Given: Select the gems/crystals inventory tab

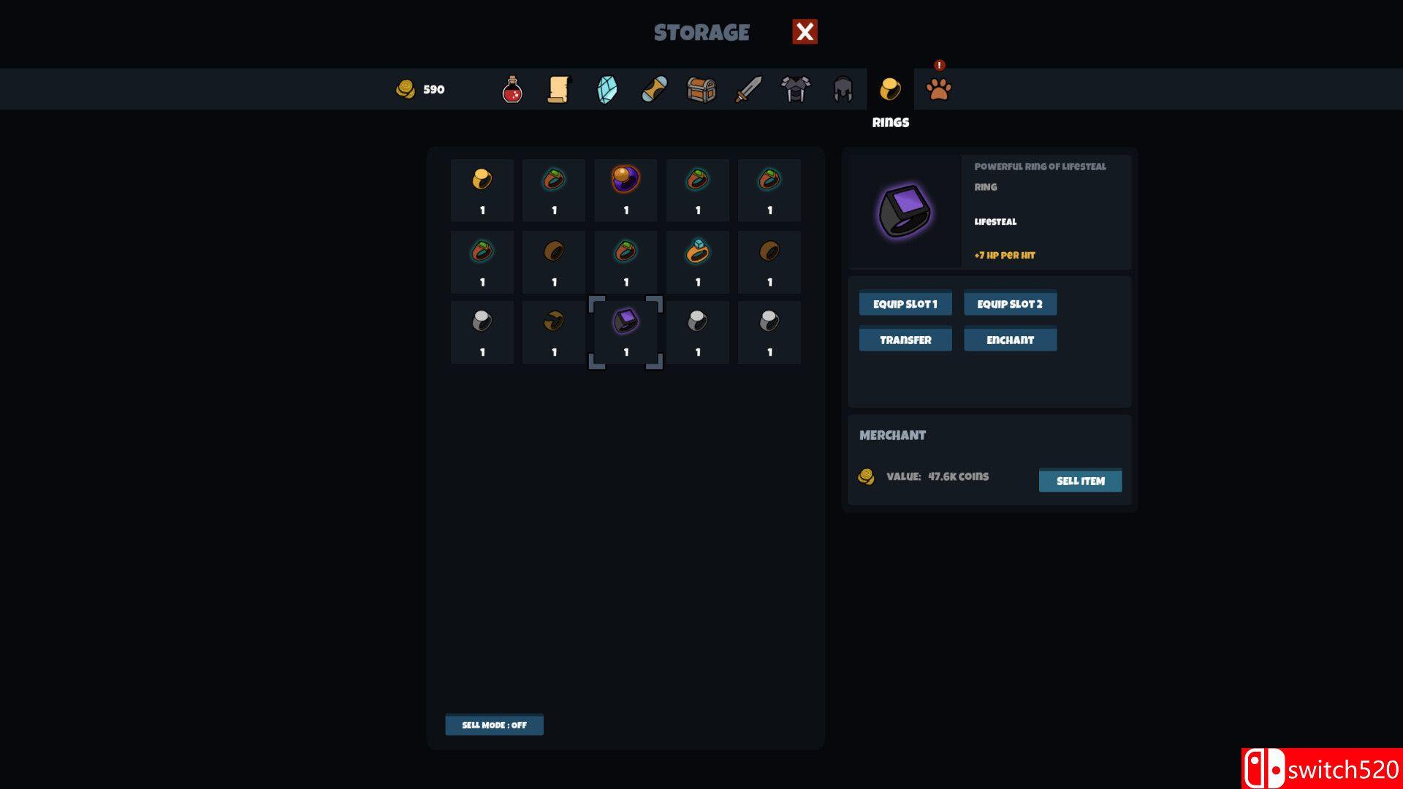Looking at the screenshot, I should point(607,88).
